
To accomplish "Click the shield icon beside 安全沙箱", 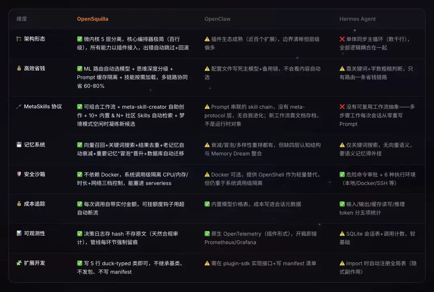I will (19, 174).
